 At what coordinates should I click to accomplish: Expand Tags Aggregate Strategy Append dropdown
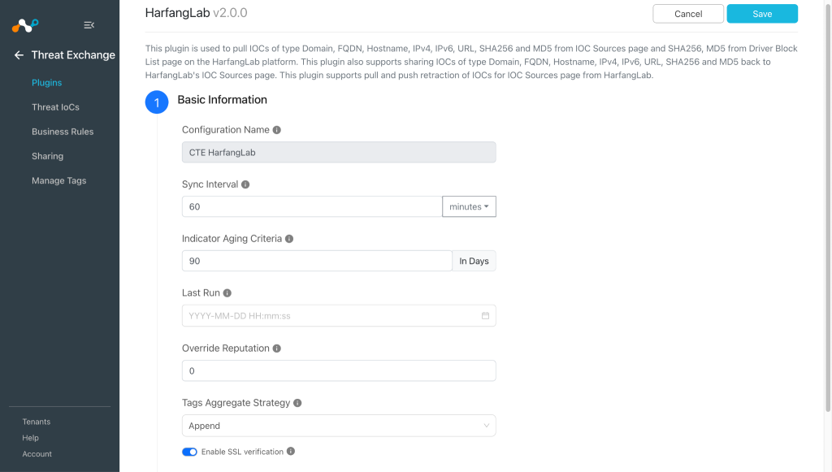339,426
